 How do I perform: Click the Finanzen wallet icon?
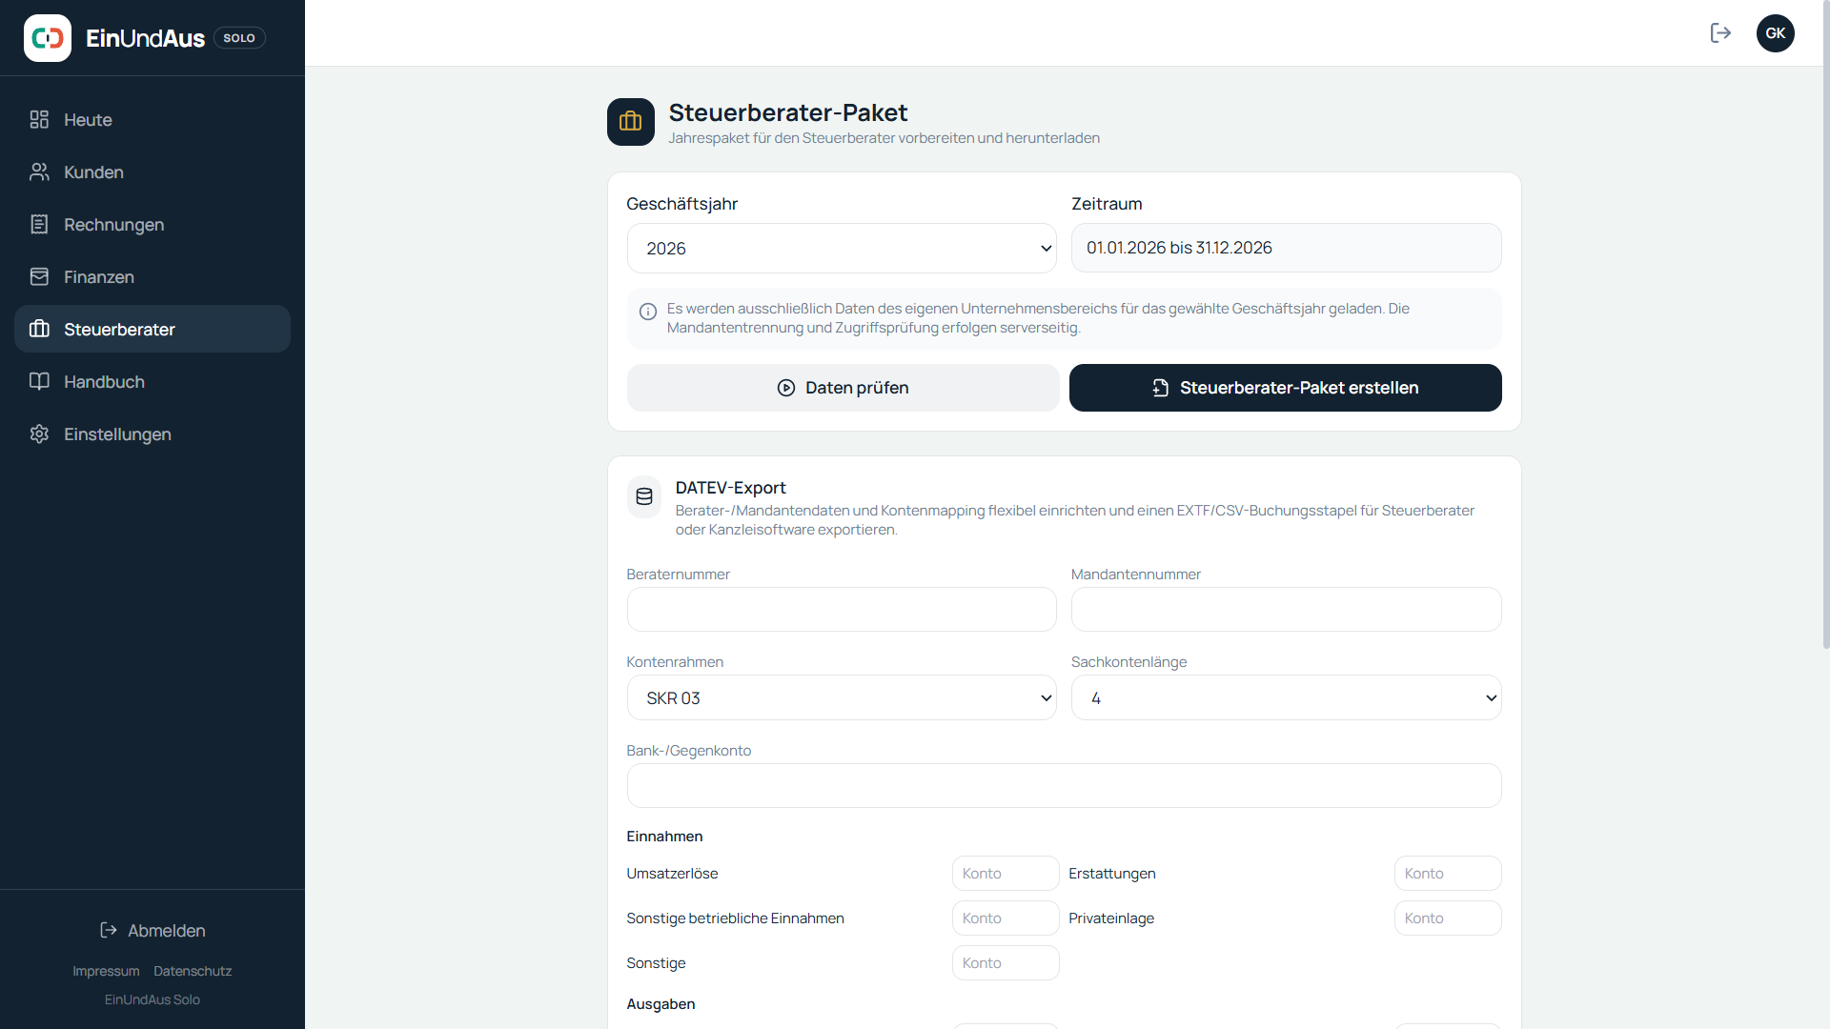click(x=39, y=276)
